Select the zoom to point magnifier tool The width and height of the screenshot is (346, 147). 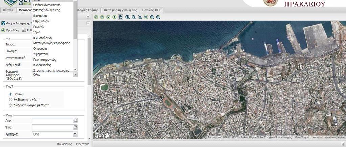click(140, 17)
